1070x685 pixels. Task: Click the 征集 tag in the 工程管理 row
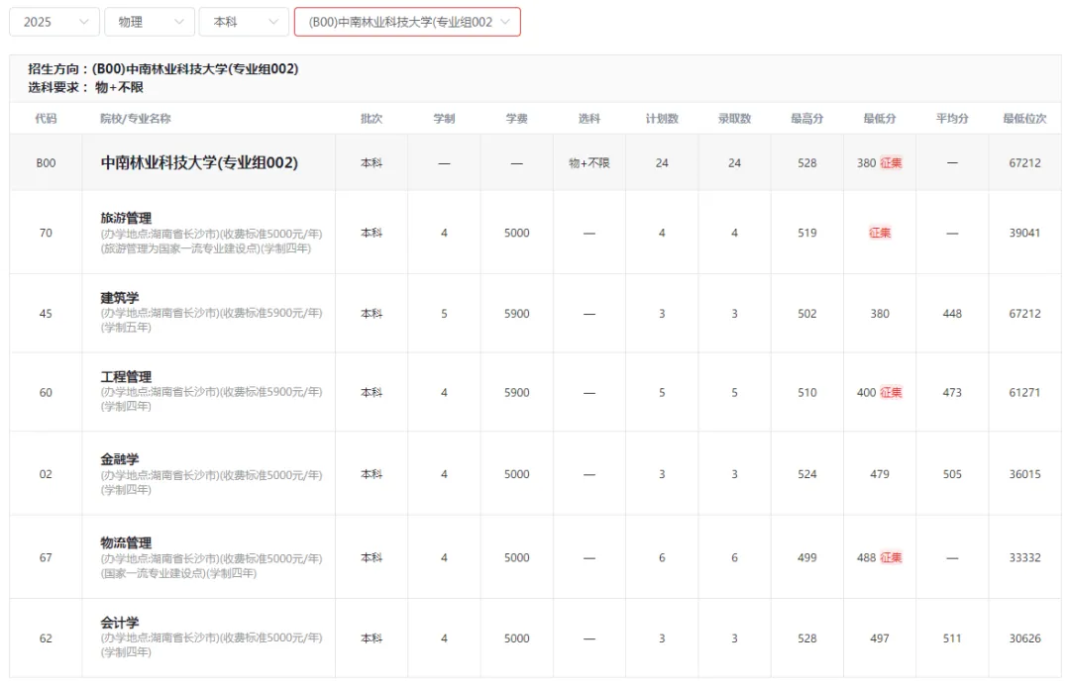pos(892,393)
